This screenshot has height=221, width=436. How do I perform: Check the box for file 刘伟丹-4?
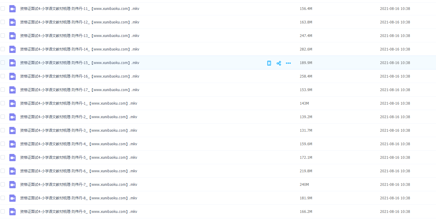coord(3,144)
